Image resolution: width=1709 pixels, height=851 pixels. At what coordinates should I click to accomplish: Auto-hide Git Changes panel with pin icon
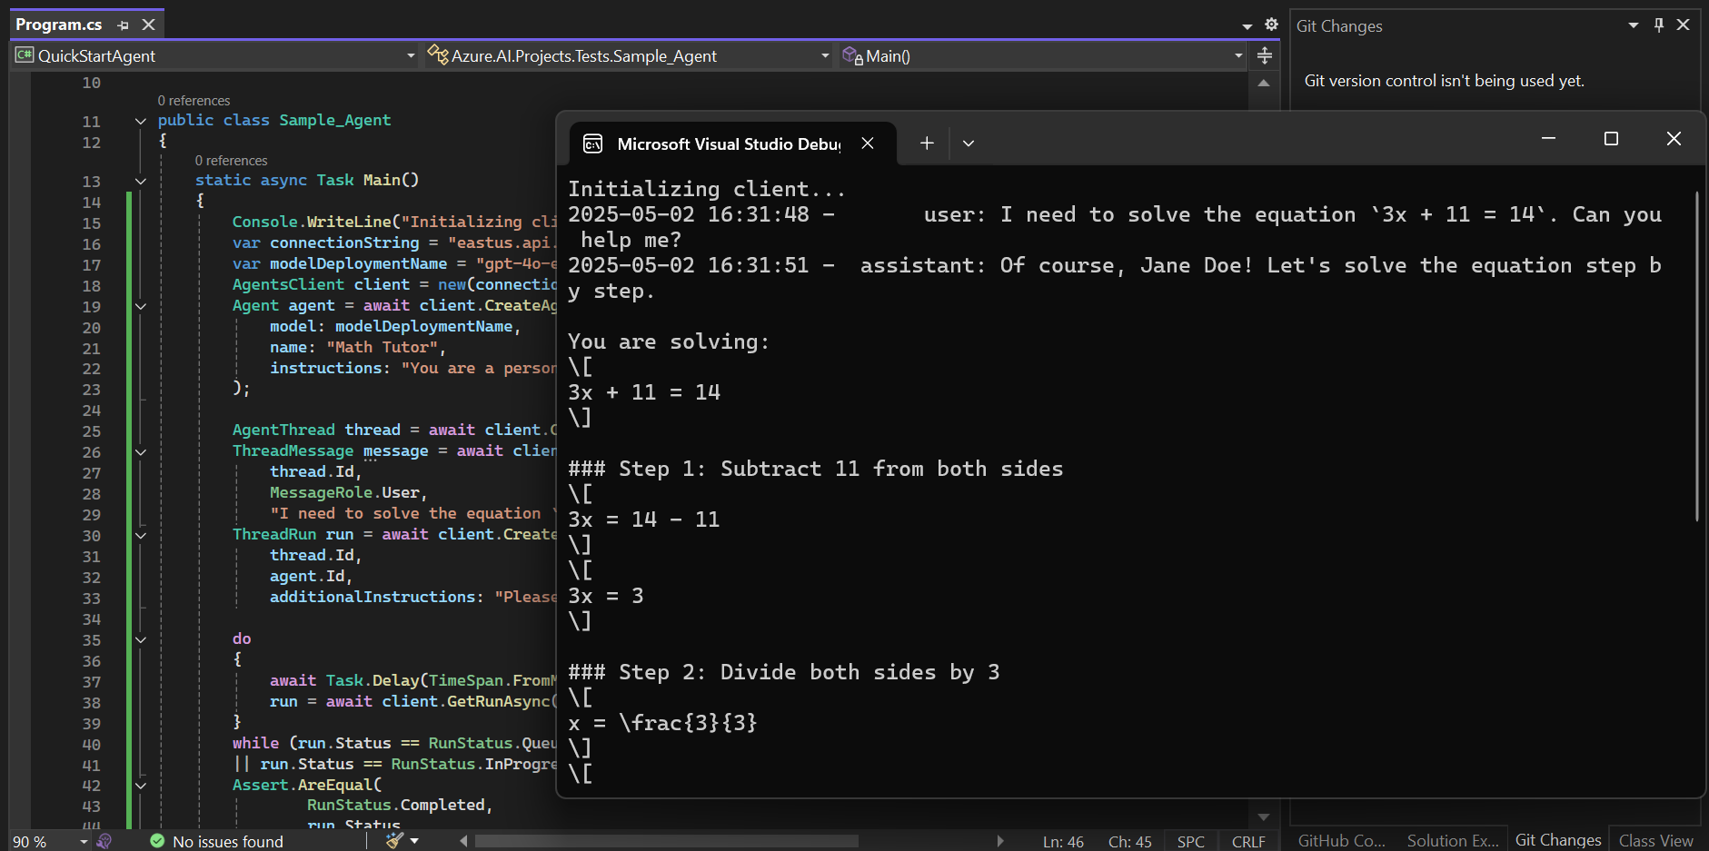tap(1659, 25)
